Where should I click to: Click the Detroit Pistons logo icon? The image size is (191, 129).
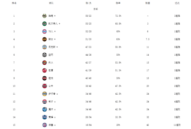44,125
